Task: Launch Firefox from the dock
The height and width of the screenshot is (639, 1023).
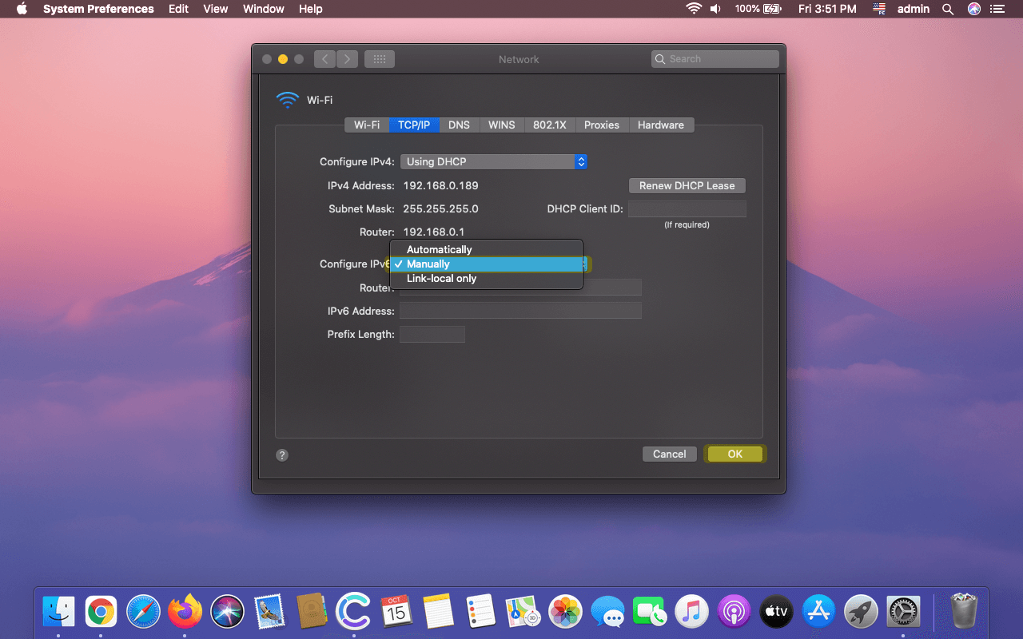Action: tap(185, 613)
